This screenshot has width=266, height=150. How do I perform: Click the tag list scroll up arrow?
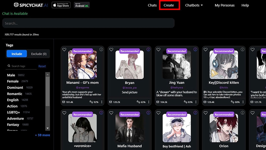[48, 75]
